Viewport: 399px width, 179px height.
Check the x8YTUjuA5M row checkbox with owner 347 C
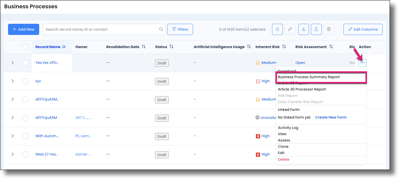click(x=25, y=118)
